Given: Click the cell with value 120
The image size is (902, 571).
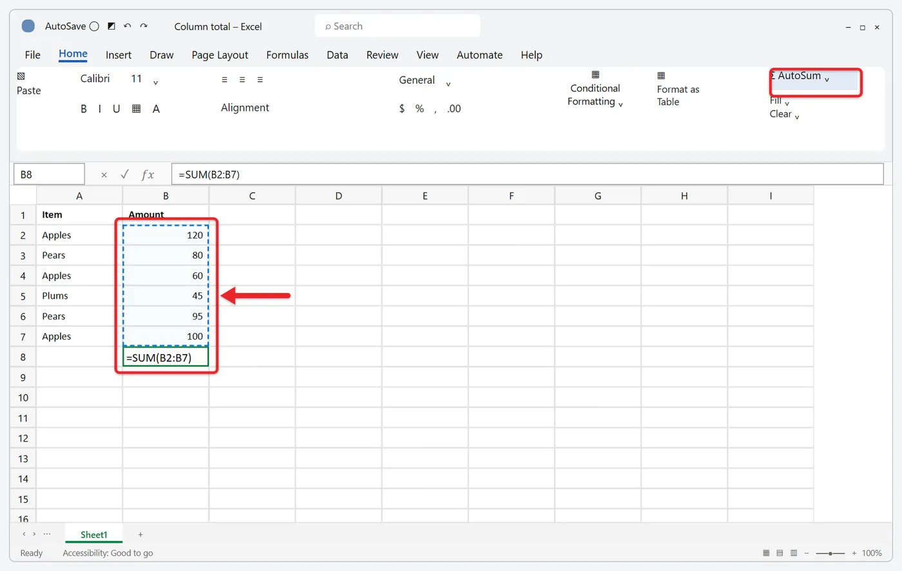Looking at the screenshot, I should pos(166,235).
